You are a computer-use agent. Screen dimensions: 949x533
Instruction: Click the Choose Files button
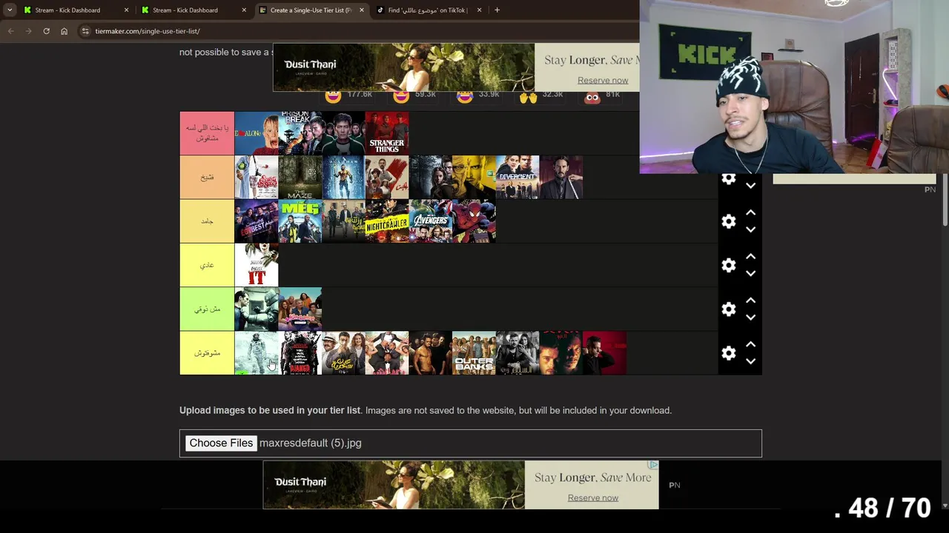(x=221, y=443)
